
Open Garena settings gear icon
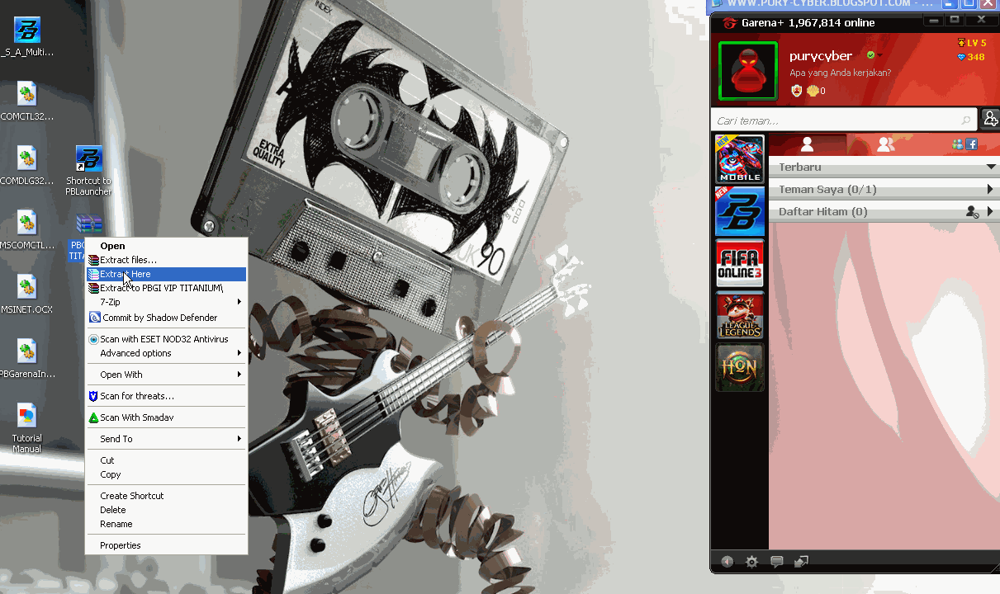coord(751,562)
